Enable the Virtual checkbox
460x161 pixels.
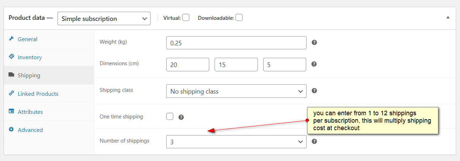[186, 17]
